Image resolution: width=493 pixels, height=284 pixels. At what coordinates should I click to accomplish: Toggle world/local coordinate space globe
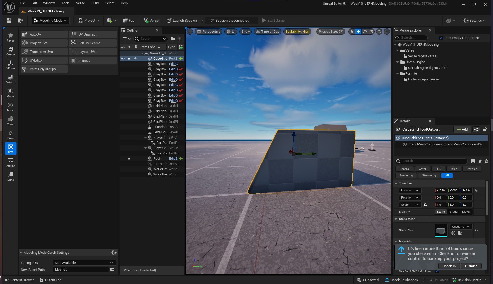point(379,32)
